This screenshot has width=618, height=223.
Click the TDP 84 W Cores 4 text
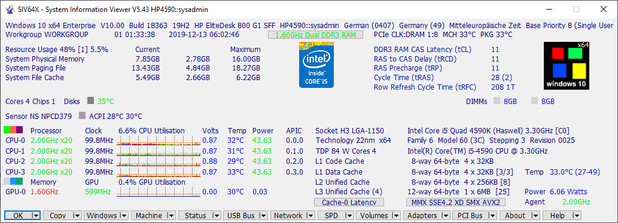346,151
